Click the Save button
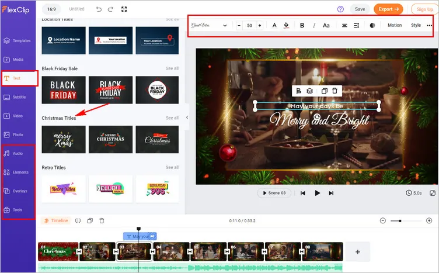 [x=360, y=9]
